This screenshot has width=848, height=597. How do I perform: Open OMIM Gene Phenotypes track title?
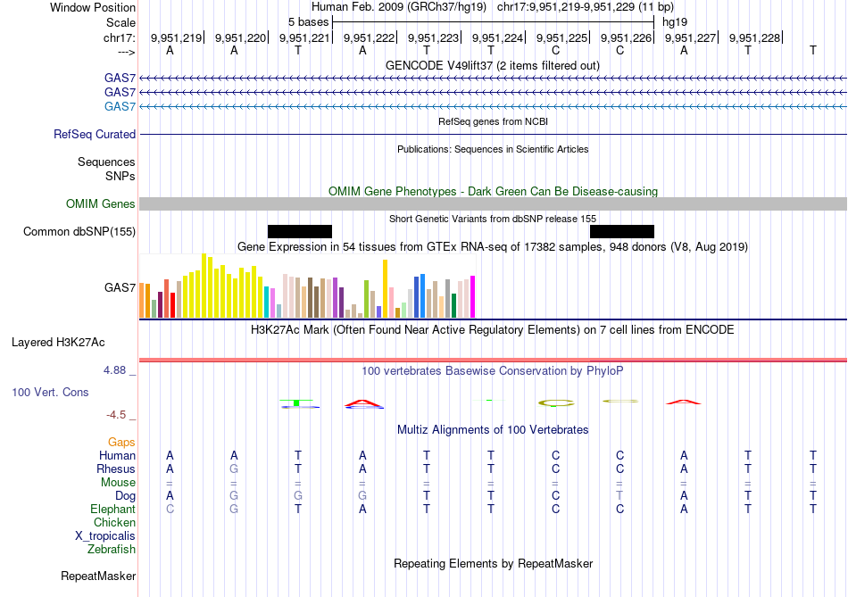pos(493,192)
